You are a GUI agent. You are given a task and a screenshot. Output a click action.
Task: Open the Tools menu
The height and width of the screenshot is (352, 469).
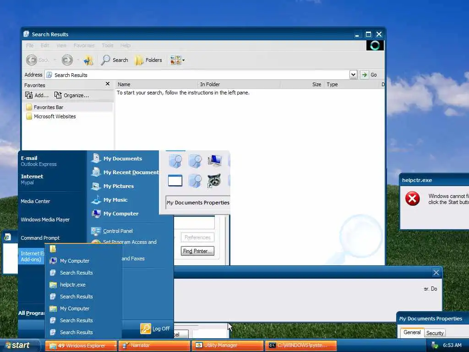[107, 45]
